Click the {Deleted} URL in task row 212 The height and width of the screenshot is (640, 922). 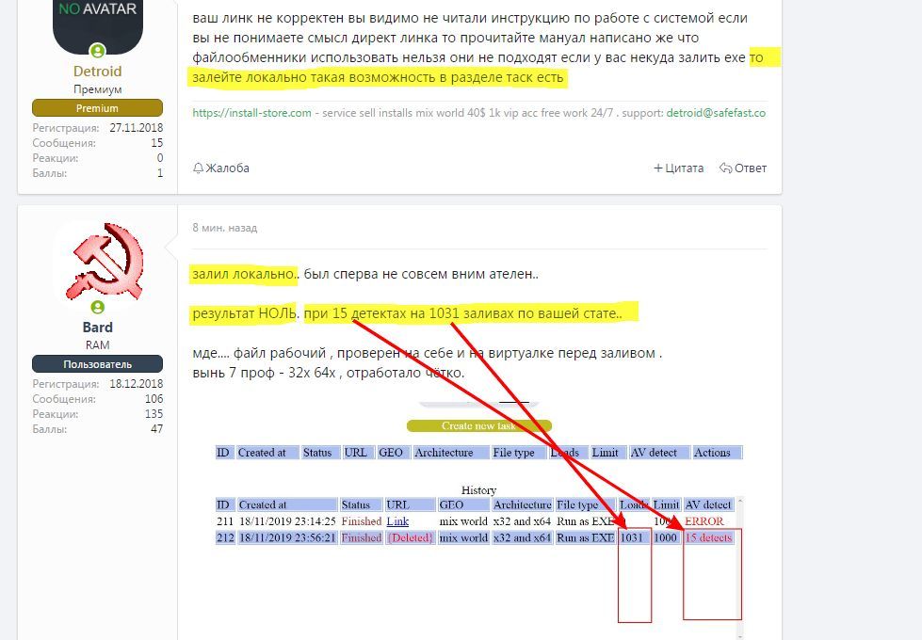411,537
